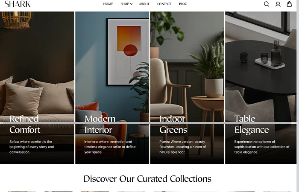Open the ABOUT page link

tap(144, 4)
